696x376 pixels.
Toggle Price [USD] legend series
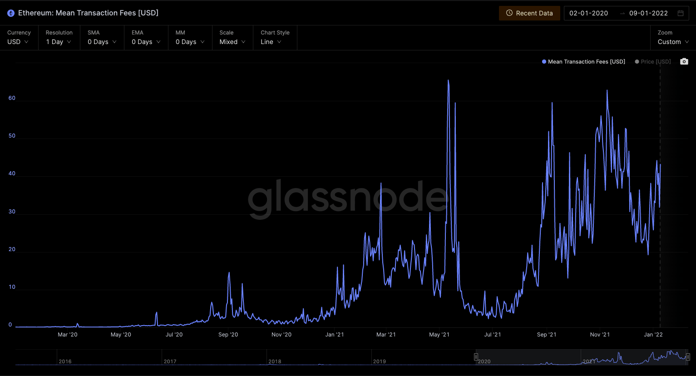tap(653, 62)
